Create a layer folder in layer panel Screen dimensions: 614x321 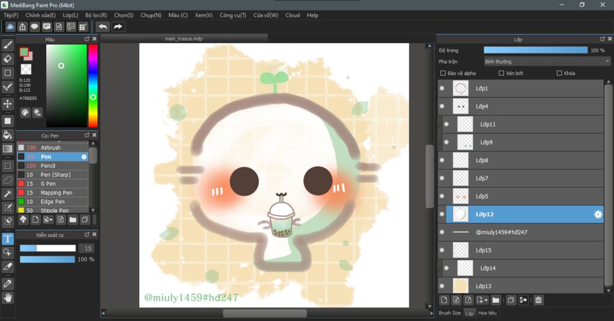496,300
